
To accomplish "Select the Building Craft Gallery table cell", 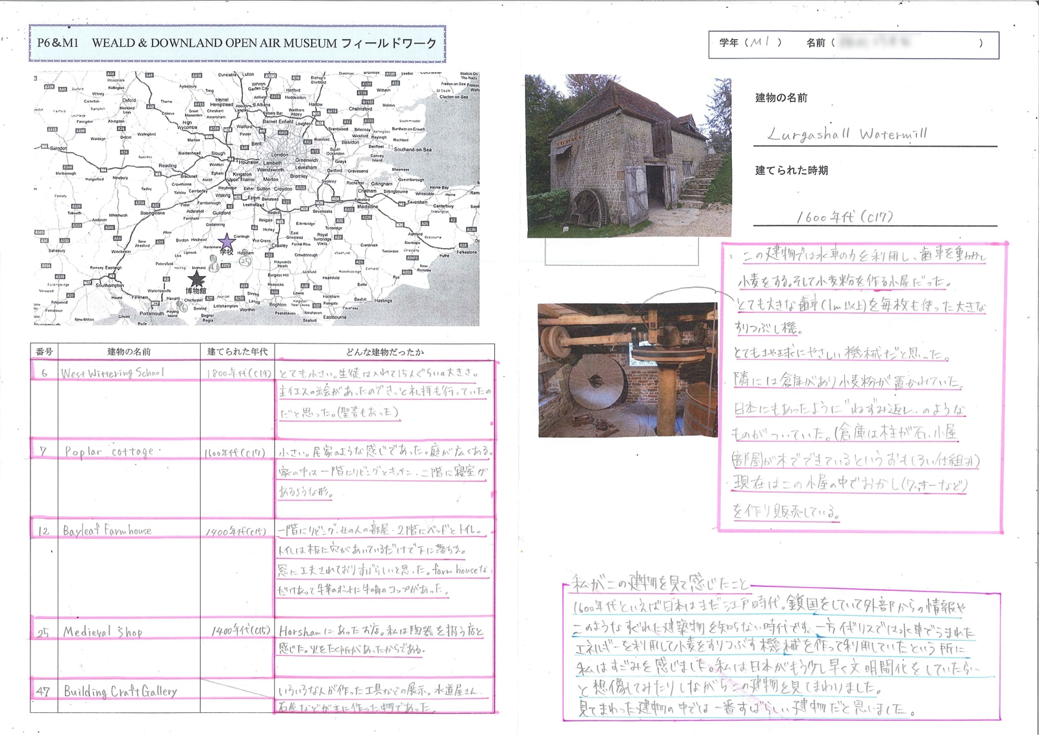I will [x=119, y=691].
